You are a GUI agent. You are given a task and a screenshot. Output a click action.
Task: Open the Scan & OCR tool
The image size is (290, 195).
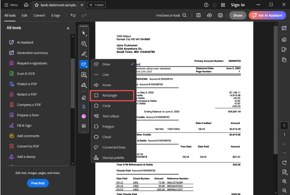pyautogui.click(x=22, y=74)
